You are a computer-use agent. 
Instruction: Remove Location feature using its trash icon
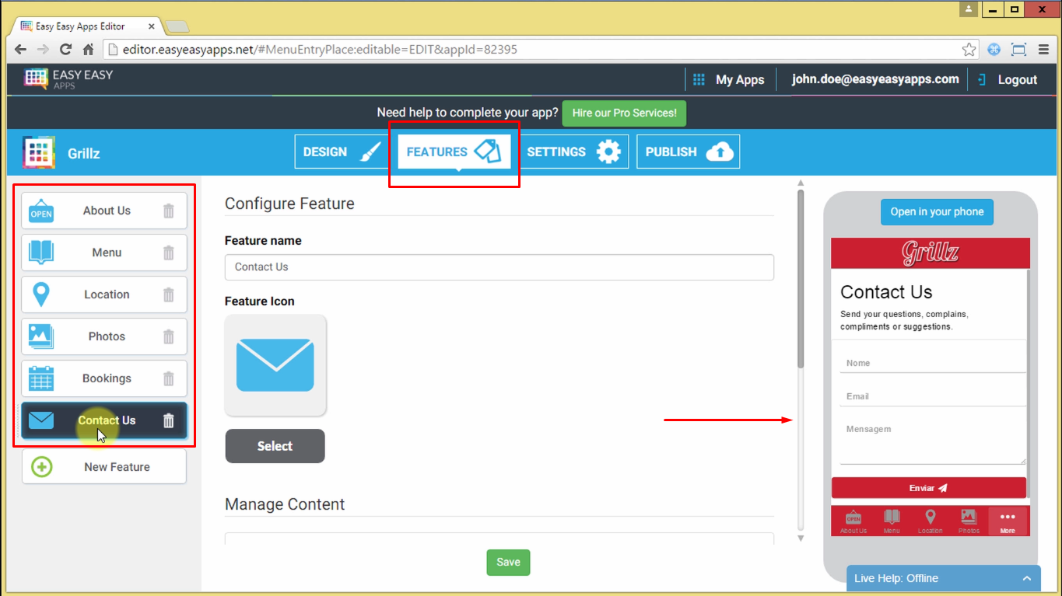(168, 295)
